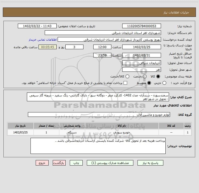Click the validity time field 23:59
The height and width of the screenshot is (193, 199).
pyautogui.click(x=102, y=55)
